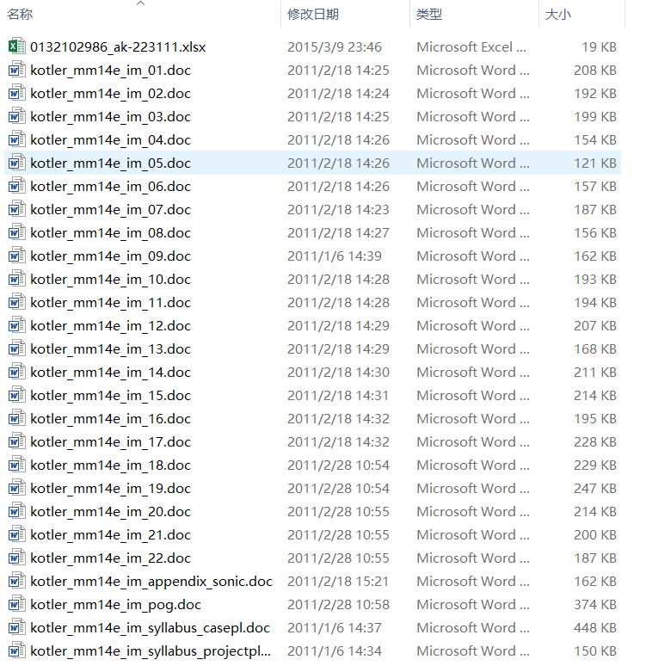
Task: Click the Word icon of kotler_mm14e_im_18.doc
Action: (16, 464)
